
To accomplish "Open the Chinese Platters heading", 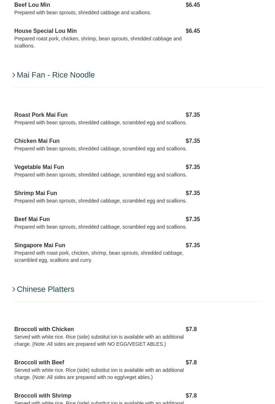I will (x=45, y=289).
